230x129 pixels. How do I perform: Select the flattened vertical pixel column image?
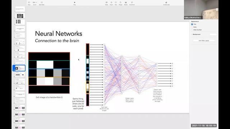pyautogui.click(x=88, y=75)
